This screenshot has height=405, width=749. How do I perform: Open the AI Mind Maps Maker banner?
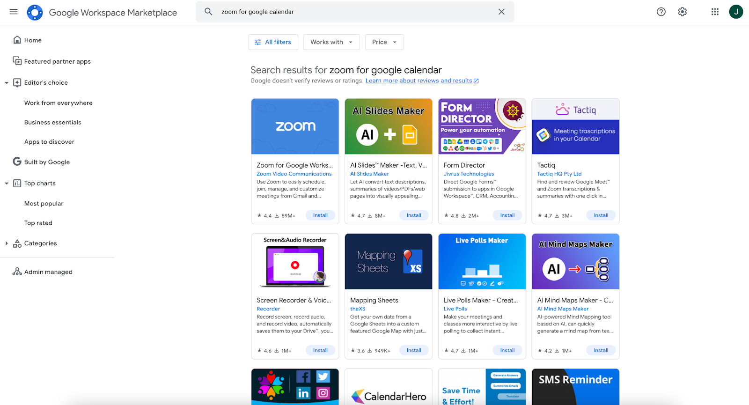[x=576, y=261]
